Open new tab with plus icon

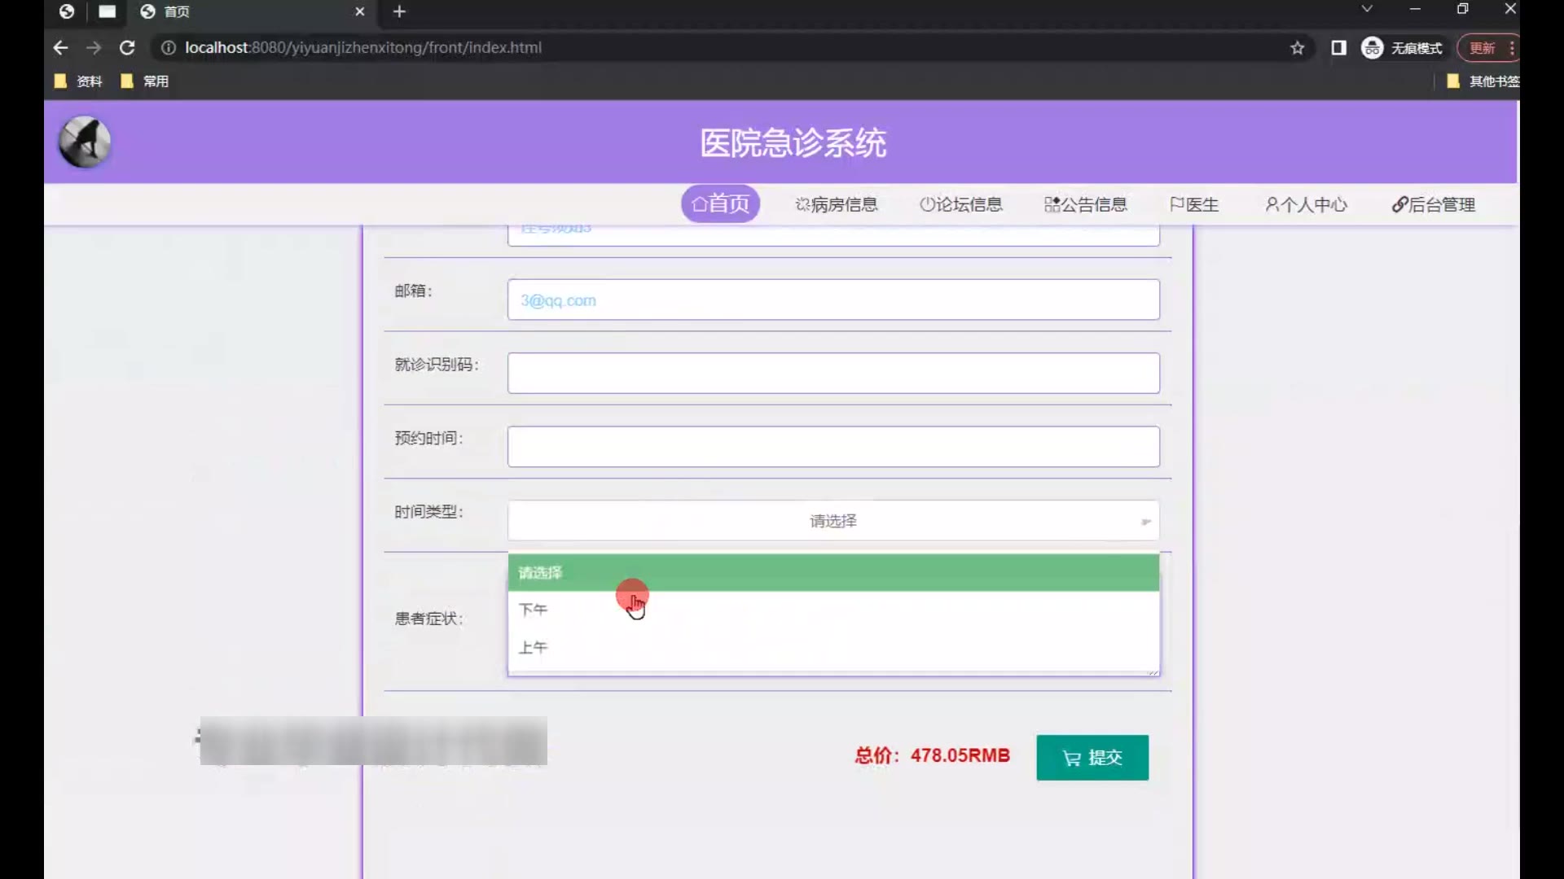point(399,11)
